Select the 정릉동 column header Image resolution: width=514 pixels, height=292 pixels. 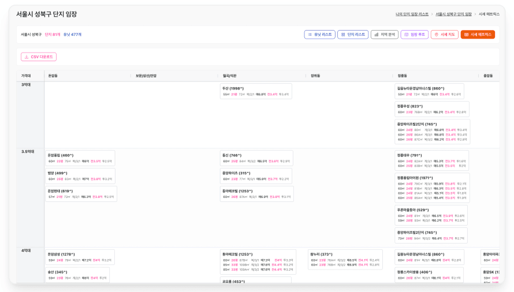[403, 76]
